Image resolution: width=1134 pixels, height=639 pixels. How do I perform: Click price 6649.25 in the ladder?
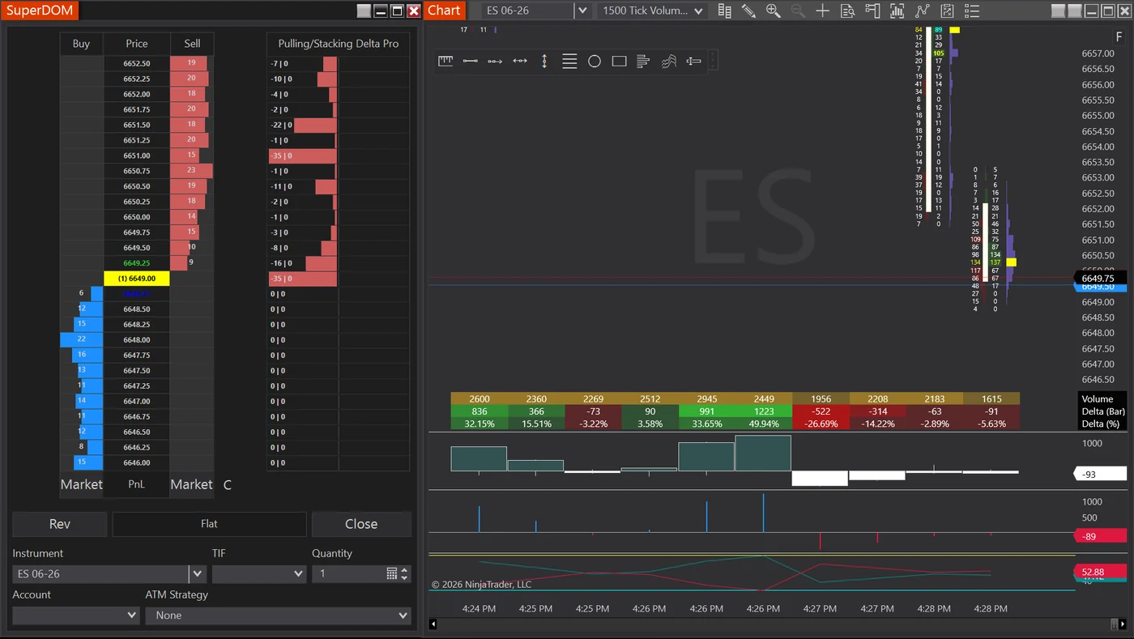137,263
